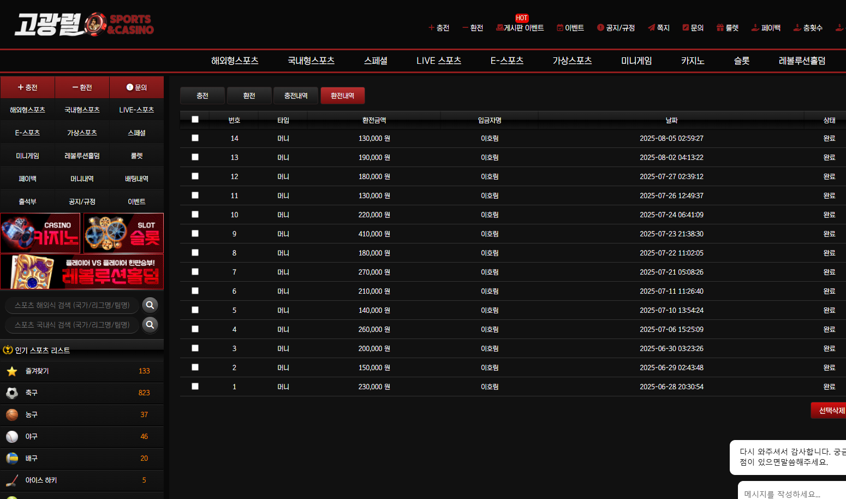Image resolution: width=846 pixels, height=499 pixels.
Task: Open E-스포츠 in sidebar grid
Action: click(27, 133)
